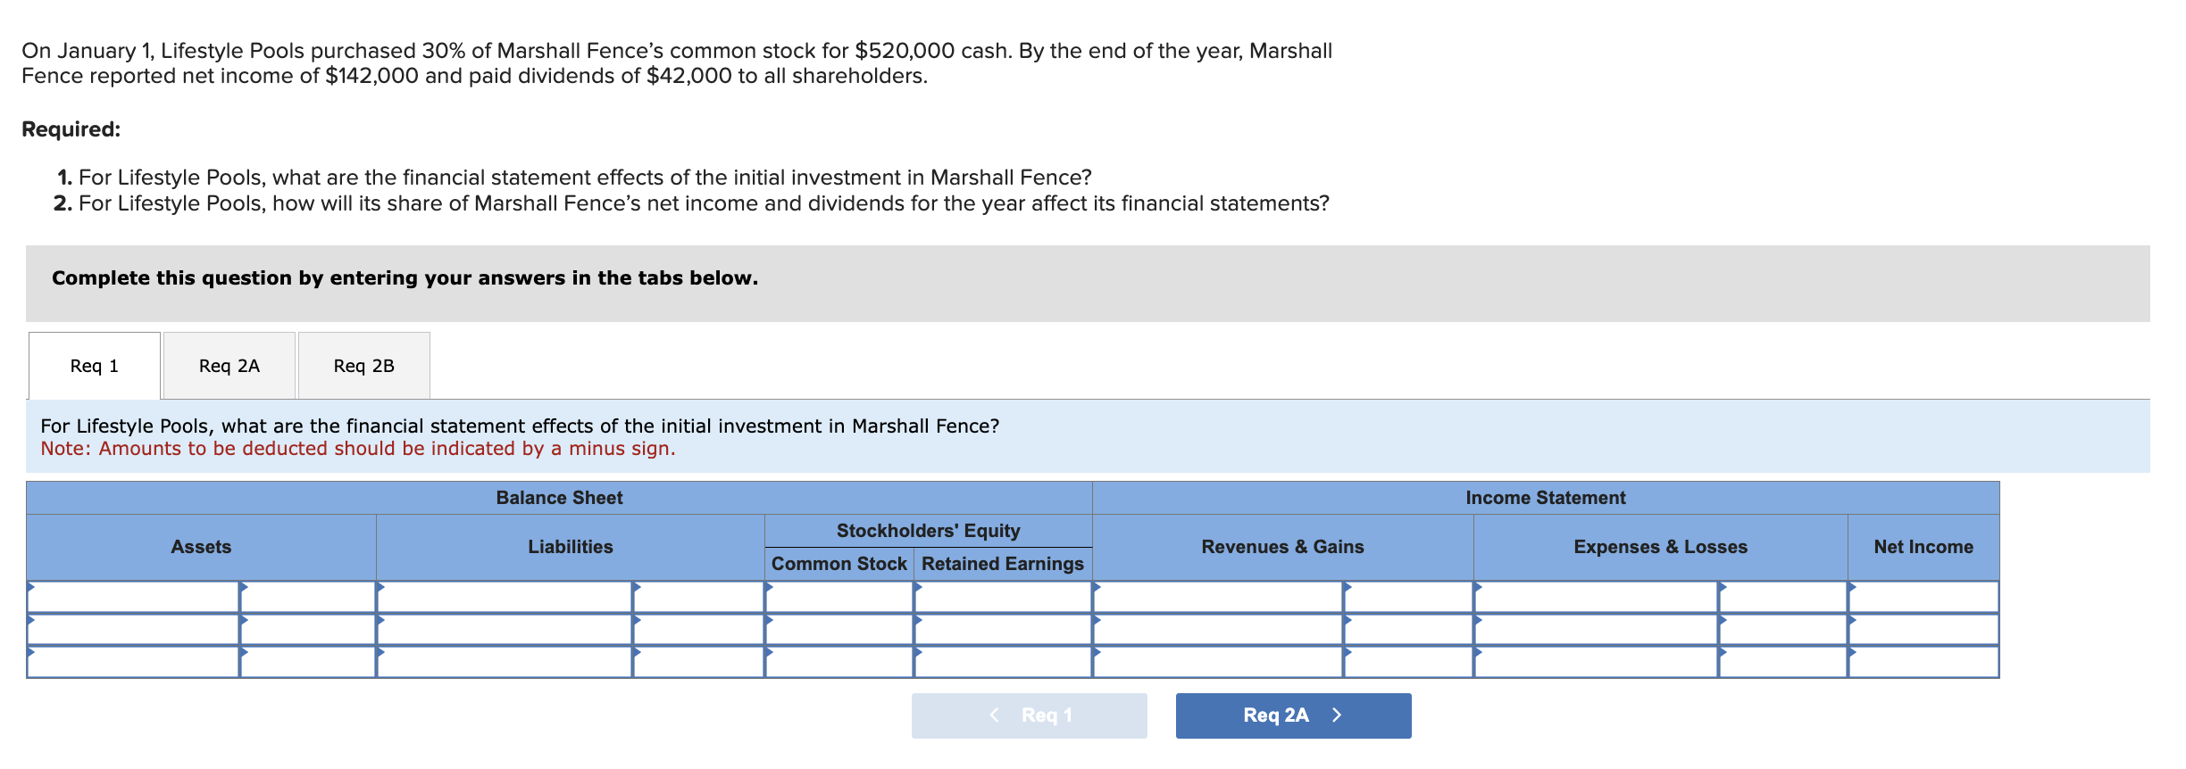Open first-row Expenses & Losses dropdown cell
This screenshot has width=2186, height=769.
click(x=1597, y=597)
